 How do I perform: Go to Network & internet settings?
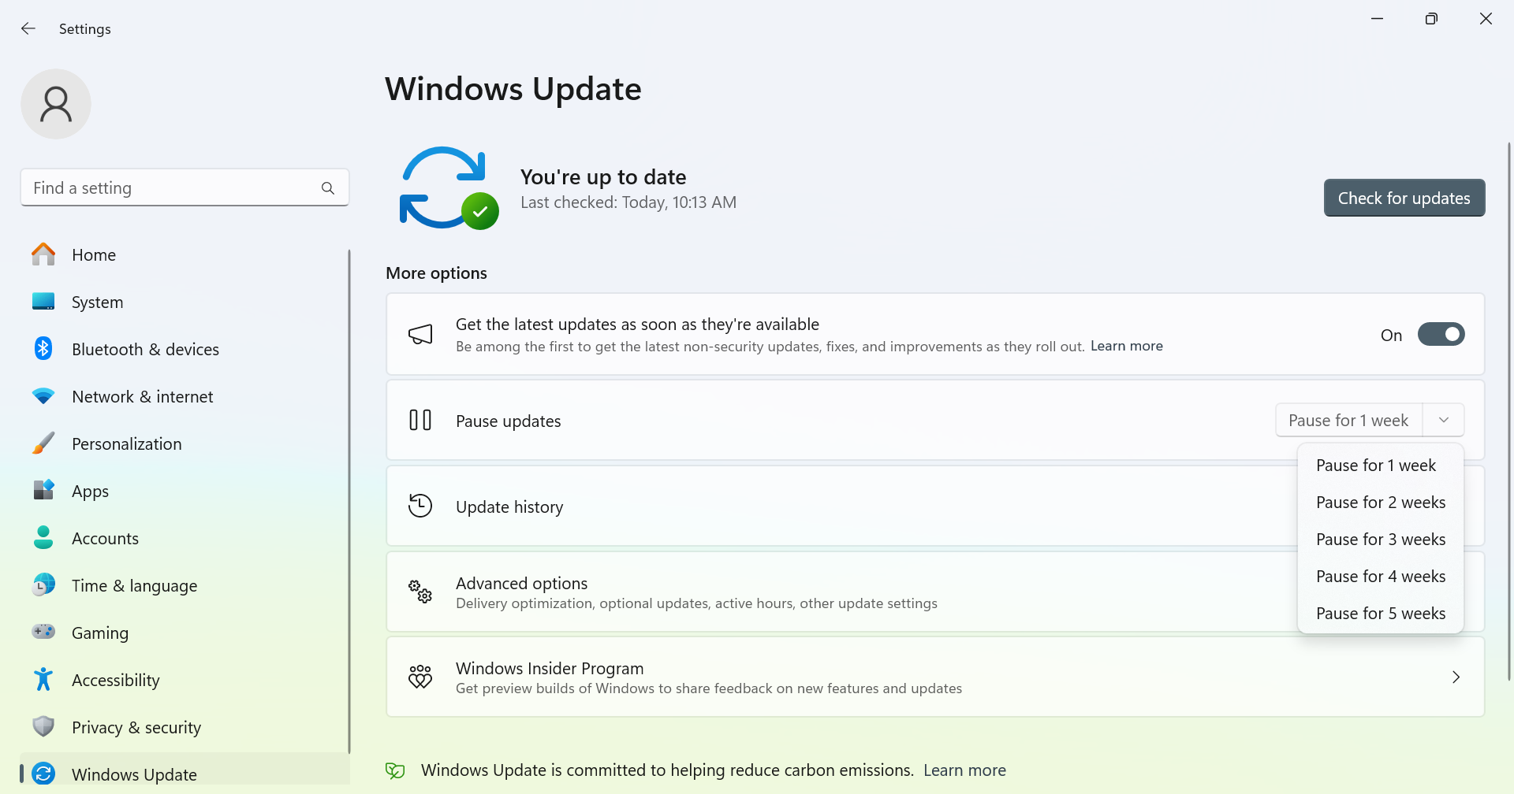[x=184, y=396]
